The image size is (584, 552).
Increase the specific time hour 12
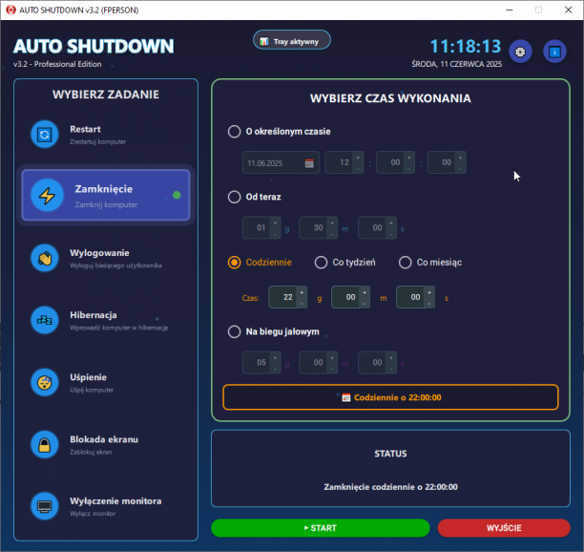click(x=358, y=158)
